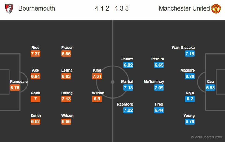The width and height of the screenshot is (225, 142).
Task: Select the player name Fraser
Action: (67, 48)
